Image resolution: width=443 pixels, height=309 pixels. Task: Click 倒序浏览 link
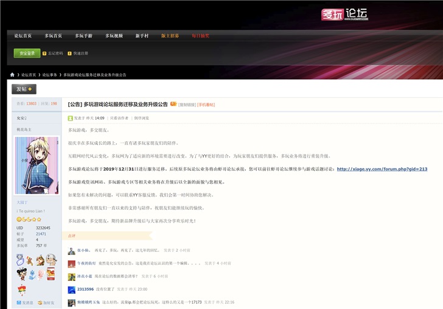(142, 118)
